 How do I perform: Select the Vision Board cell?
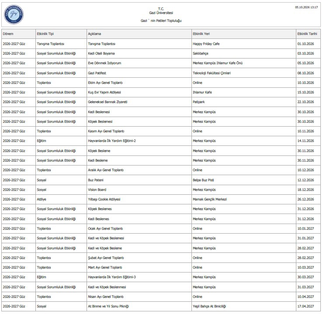pos(139,190)
